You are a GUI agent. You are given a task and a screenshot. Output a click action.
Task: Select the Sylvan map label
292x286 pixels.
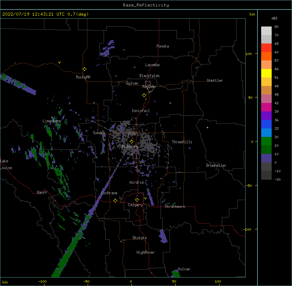(x=132, y=83)
